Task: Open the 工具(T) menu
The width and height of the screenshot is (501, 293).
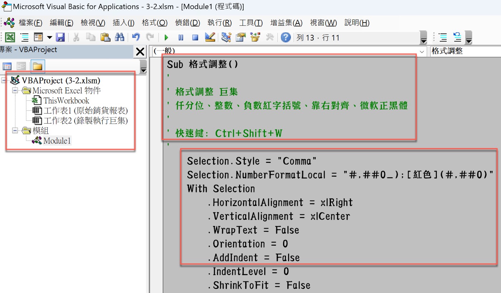Action: pos(251,23)
